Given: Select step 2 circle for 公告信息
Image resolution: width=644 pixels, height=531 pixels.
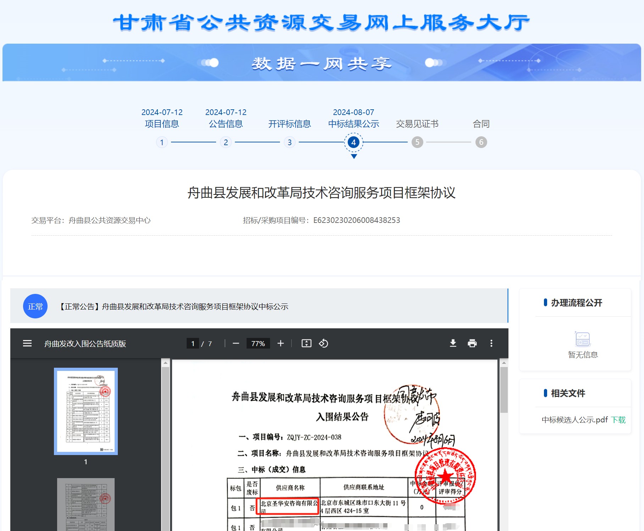Looking at the screenshot, I should click(226, 142).
